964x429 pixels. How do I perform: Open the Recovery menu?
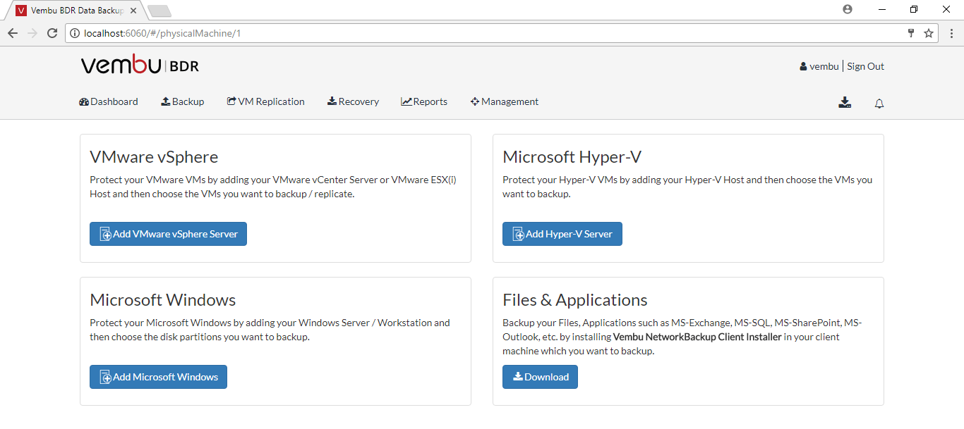pyautogui.click(x=353, y=101)
